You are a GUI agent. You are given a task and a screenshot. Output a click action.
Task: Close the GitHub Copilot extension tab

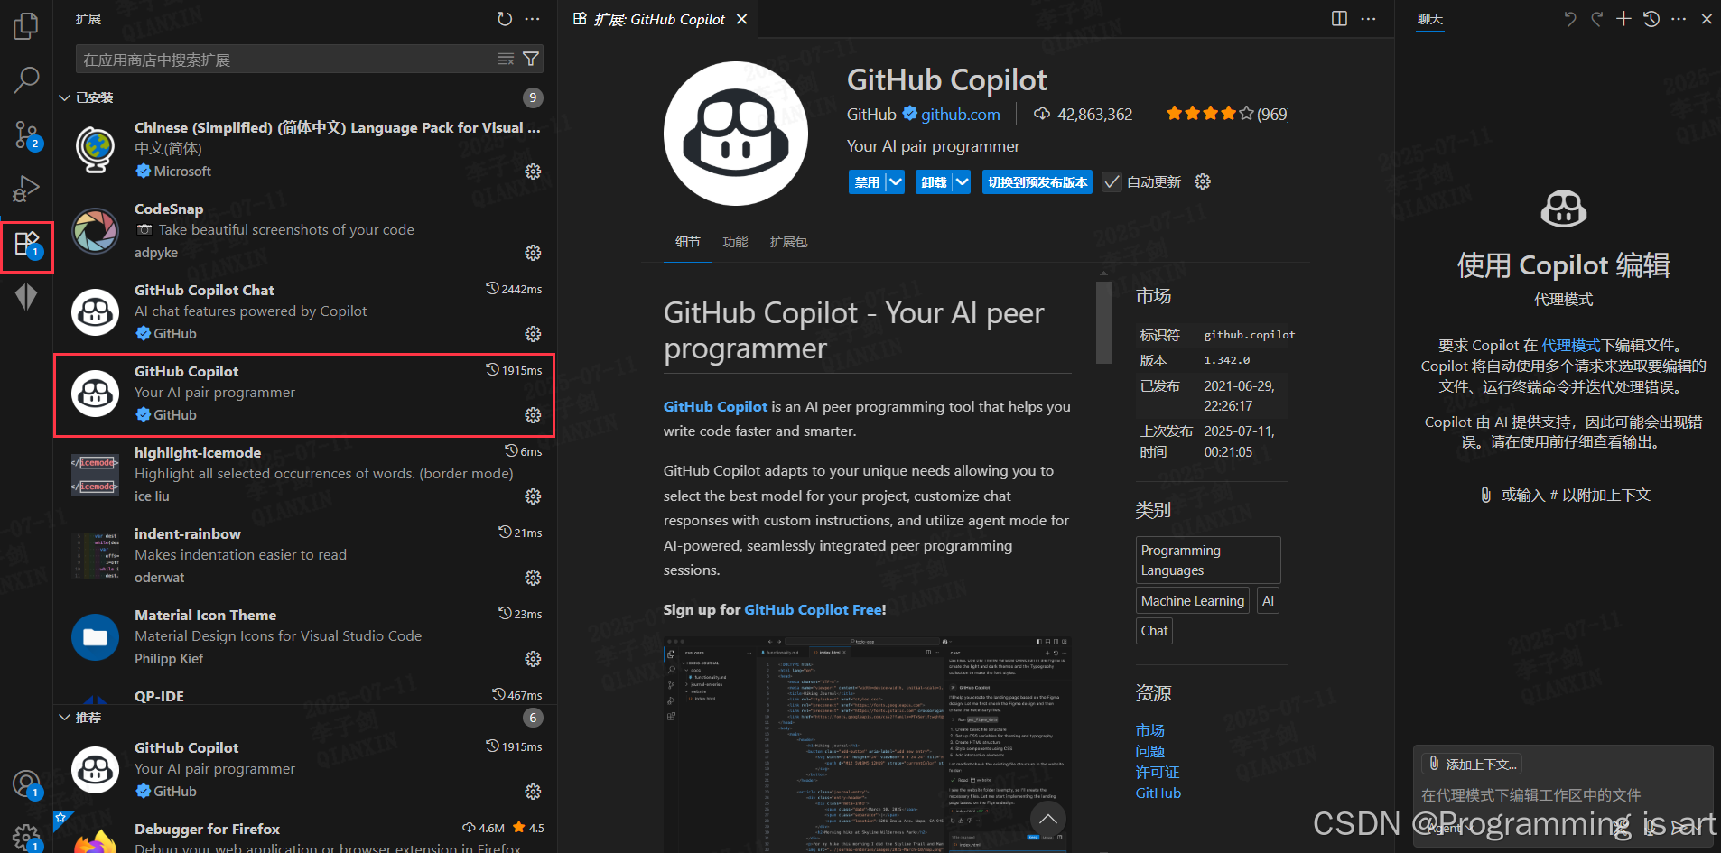741,19
